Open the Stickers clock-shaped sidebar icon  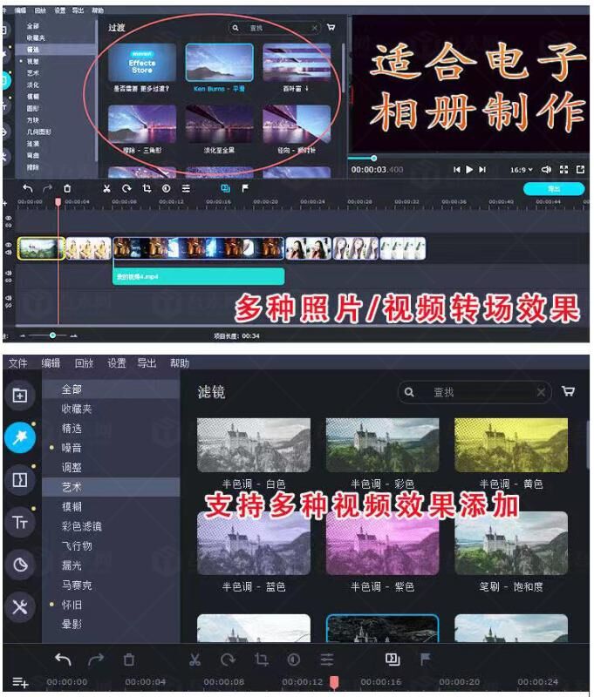[x=19, y=565]
